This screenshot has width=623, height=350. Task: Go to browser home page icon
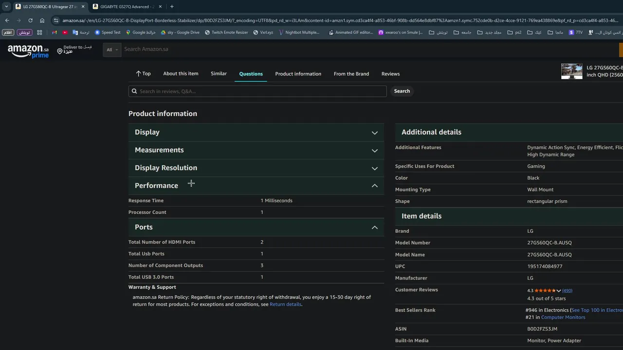point(42,20)
